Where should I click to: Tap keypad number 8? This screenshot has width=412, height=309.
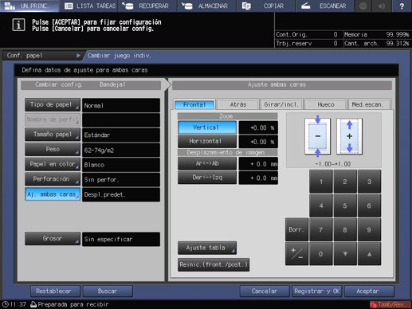click(345, 229)
